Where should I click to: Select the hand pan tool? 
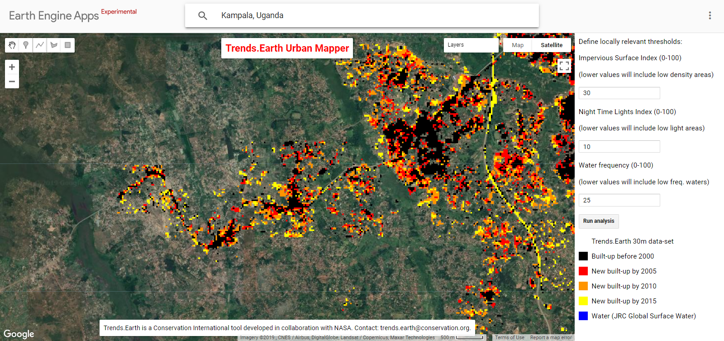point(12,45)
